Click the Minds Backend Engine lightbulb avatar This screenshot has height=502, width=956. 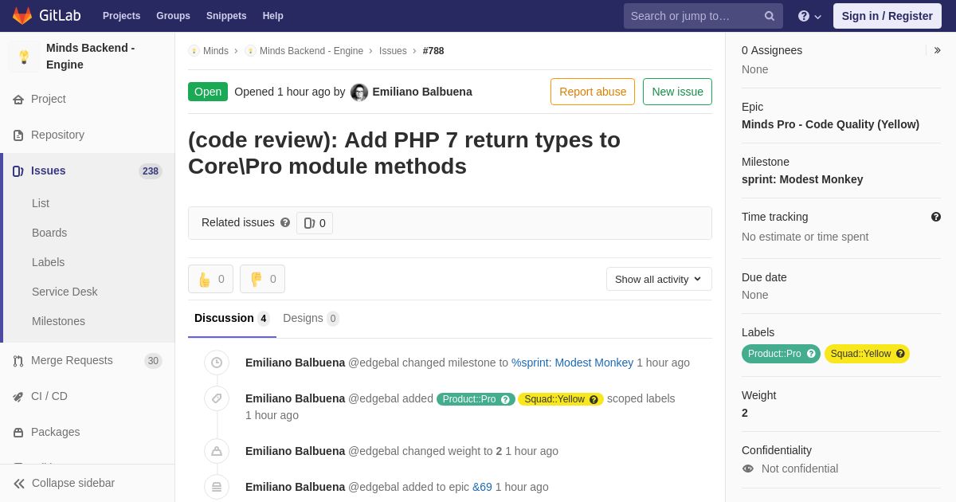[x=24, y=57]
